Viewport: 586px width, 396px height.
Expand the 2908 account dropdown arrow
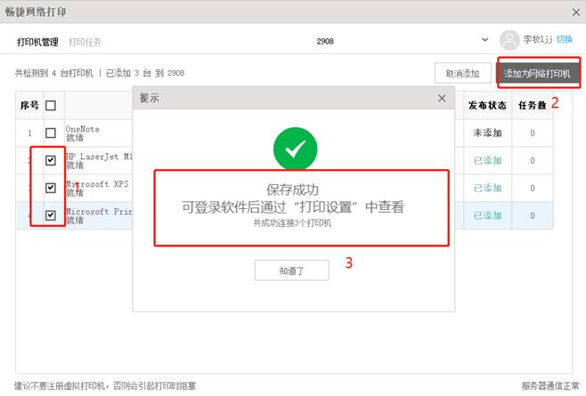pyautogui.click(x=484, y=40)
